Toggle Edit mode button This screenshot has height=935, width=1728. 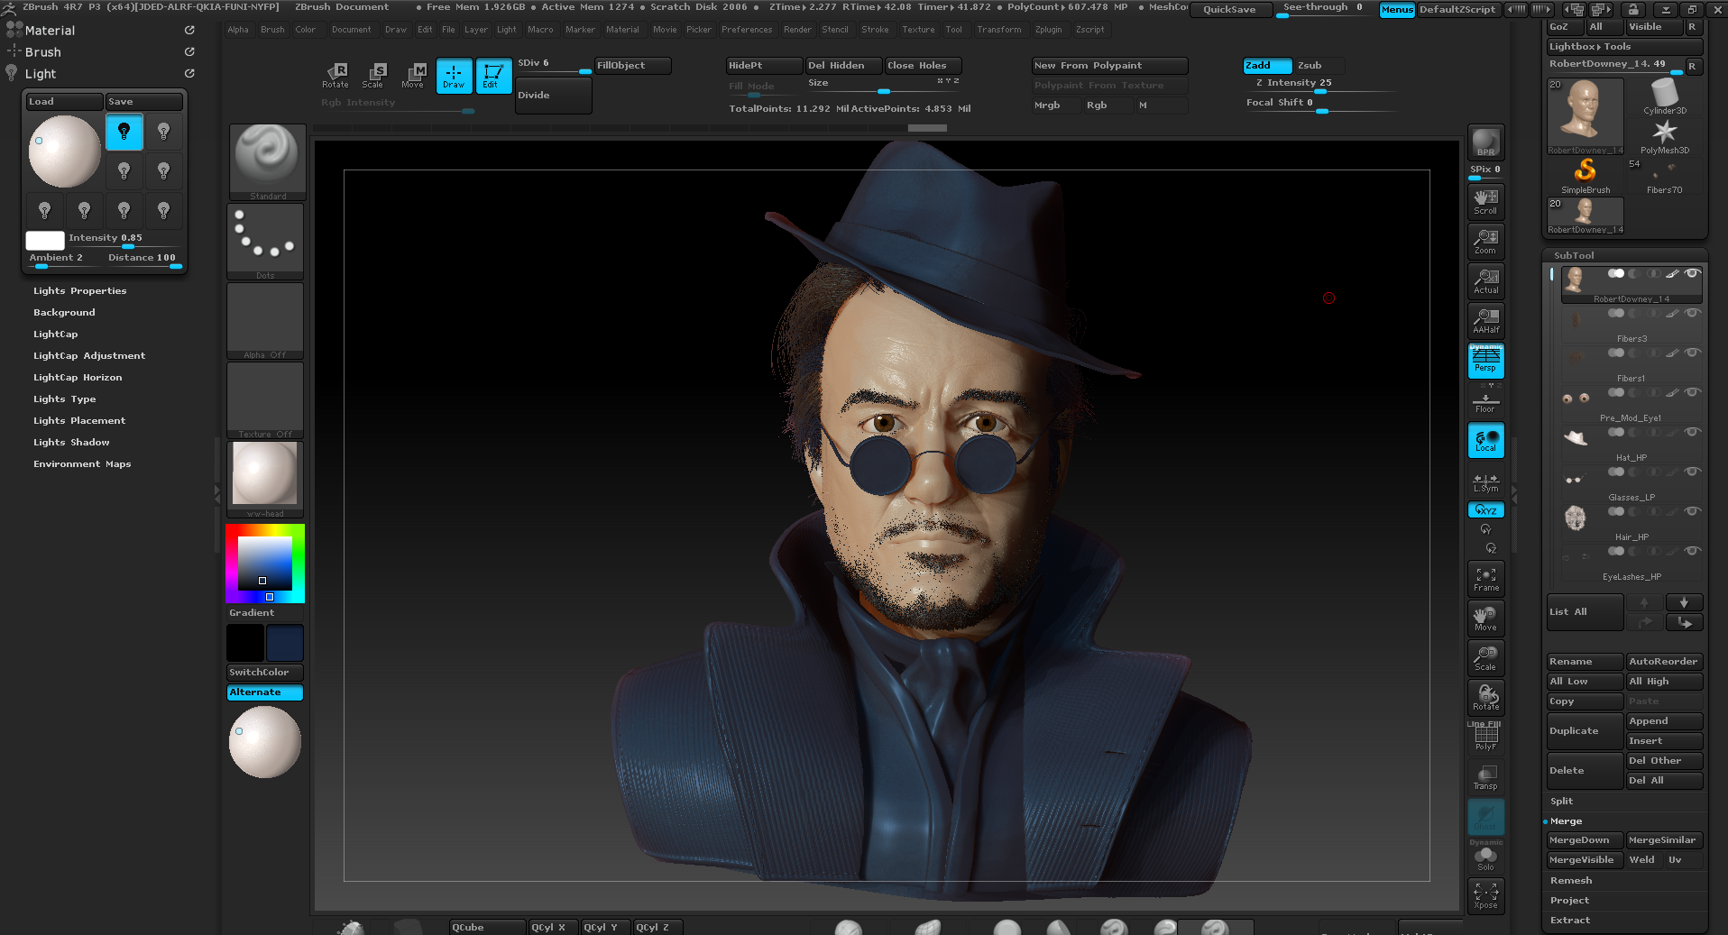493,76
